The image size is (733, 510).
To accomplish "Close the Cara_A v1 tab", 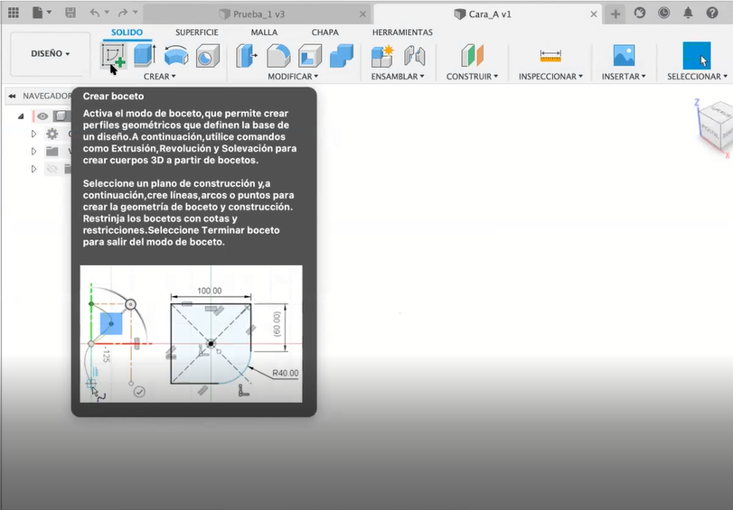I will tap(594, 14).
